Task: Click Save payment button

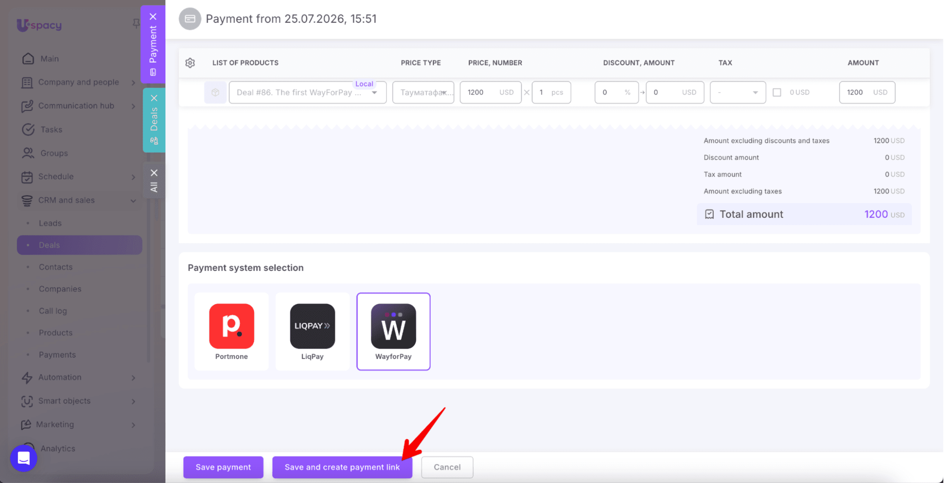Action: pyautogui.click(x=223, y=467)
